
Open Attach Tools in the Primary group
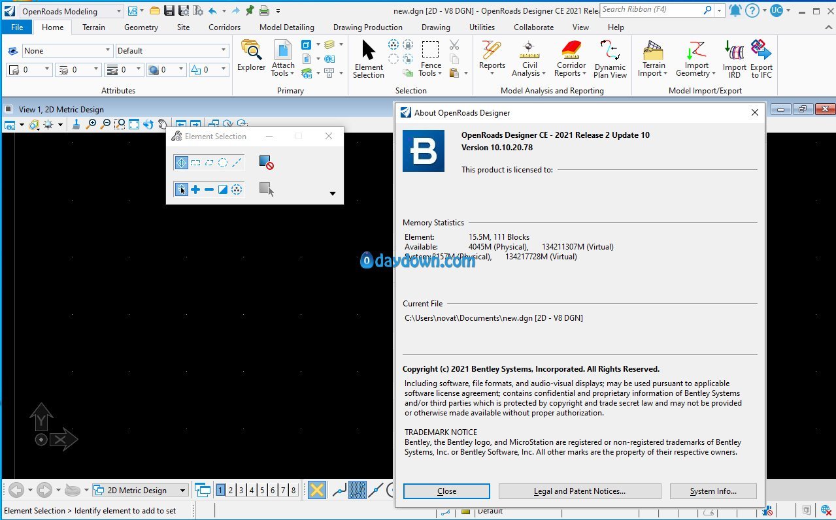pyautogui.click(x=283, y=59)
